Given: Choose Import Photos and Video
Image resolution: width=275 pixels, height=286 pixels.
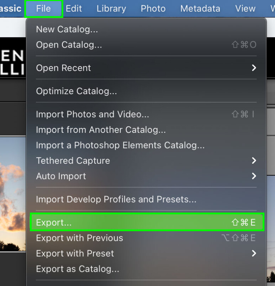Looking at the screenshot, I should 92,114.
